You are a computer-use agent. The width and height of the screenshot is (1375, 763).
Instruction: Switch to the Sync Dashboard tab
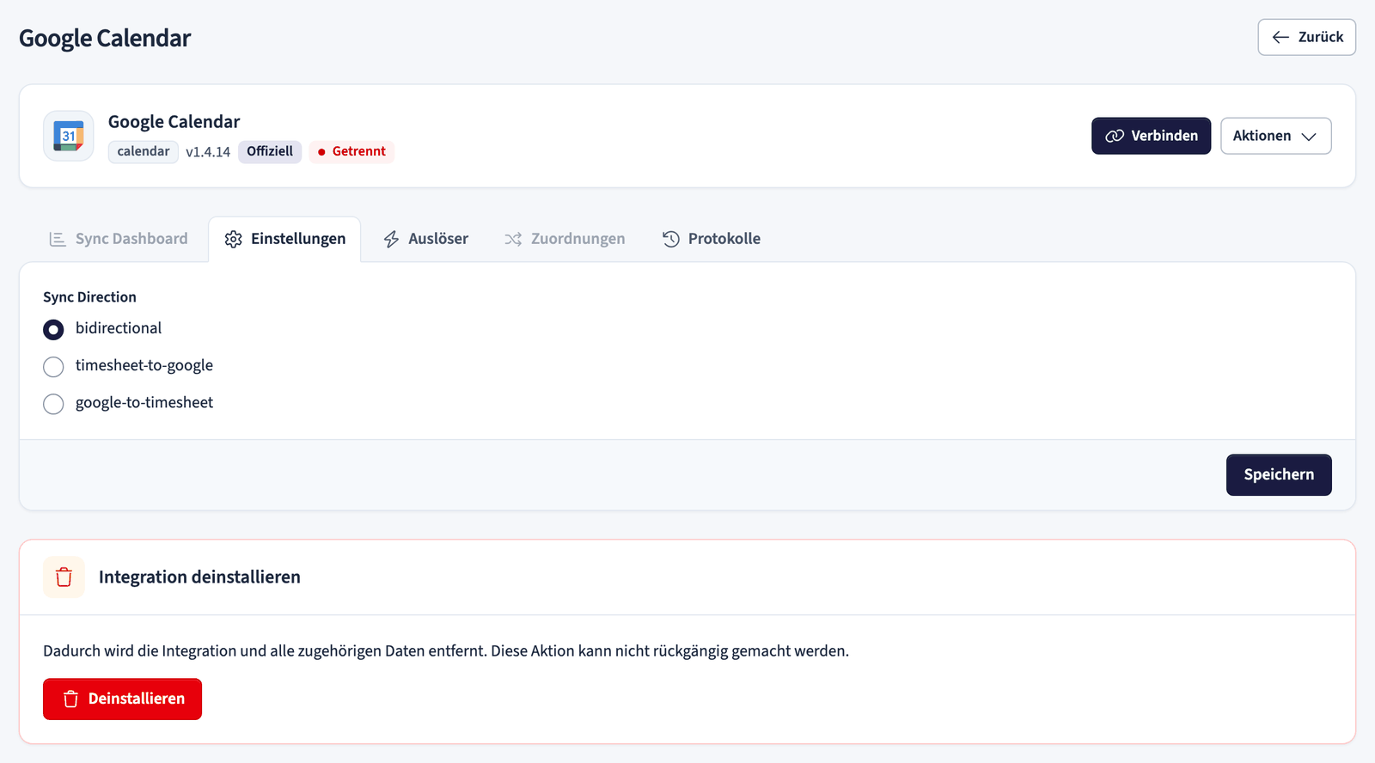(119, 239)
